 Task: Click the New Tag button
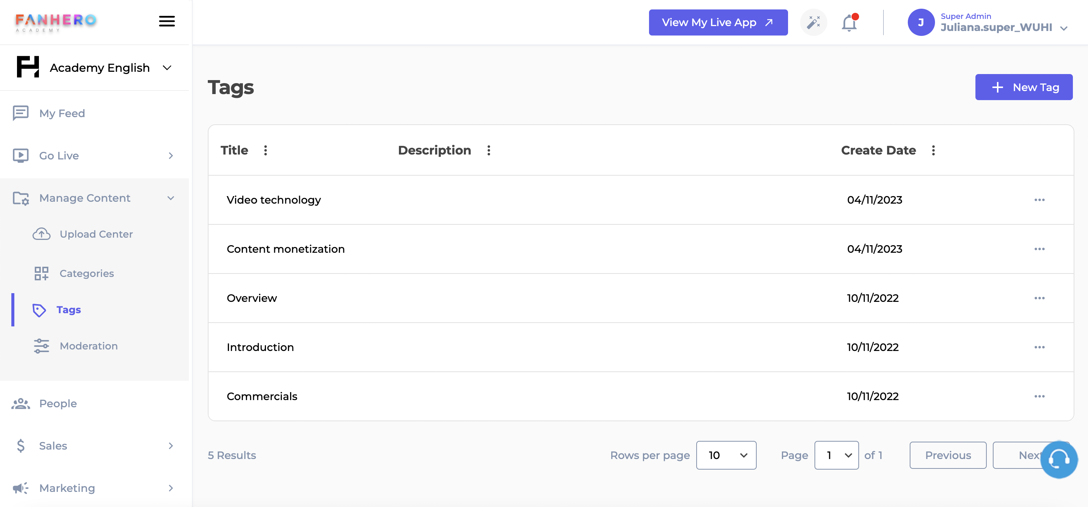tap(1023, 87)
